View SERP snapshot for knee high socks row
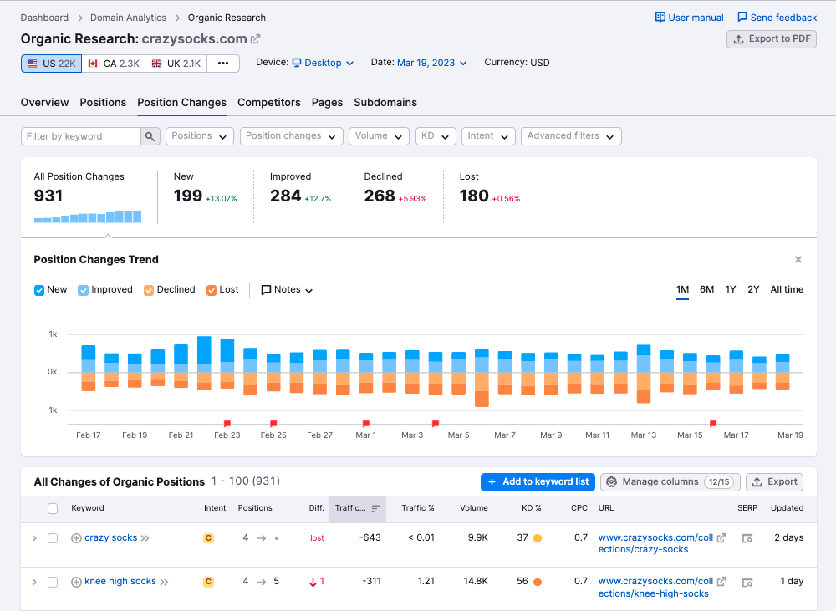This screenshot has height=611, width=836. tap(747, 583)
